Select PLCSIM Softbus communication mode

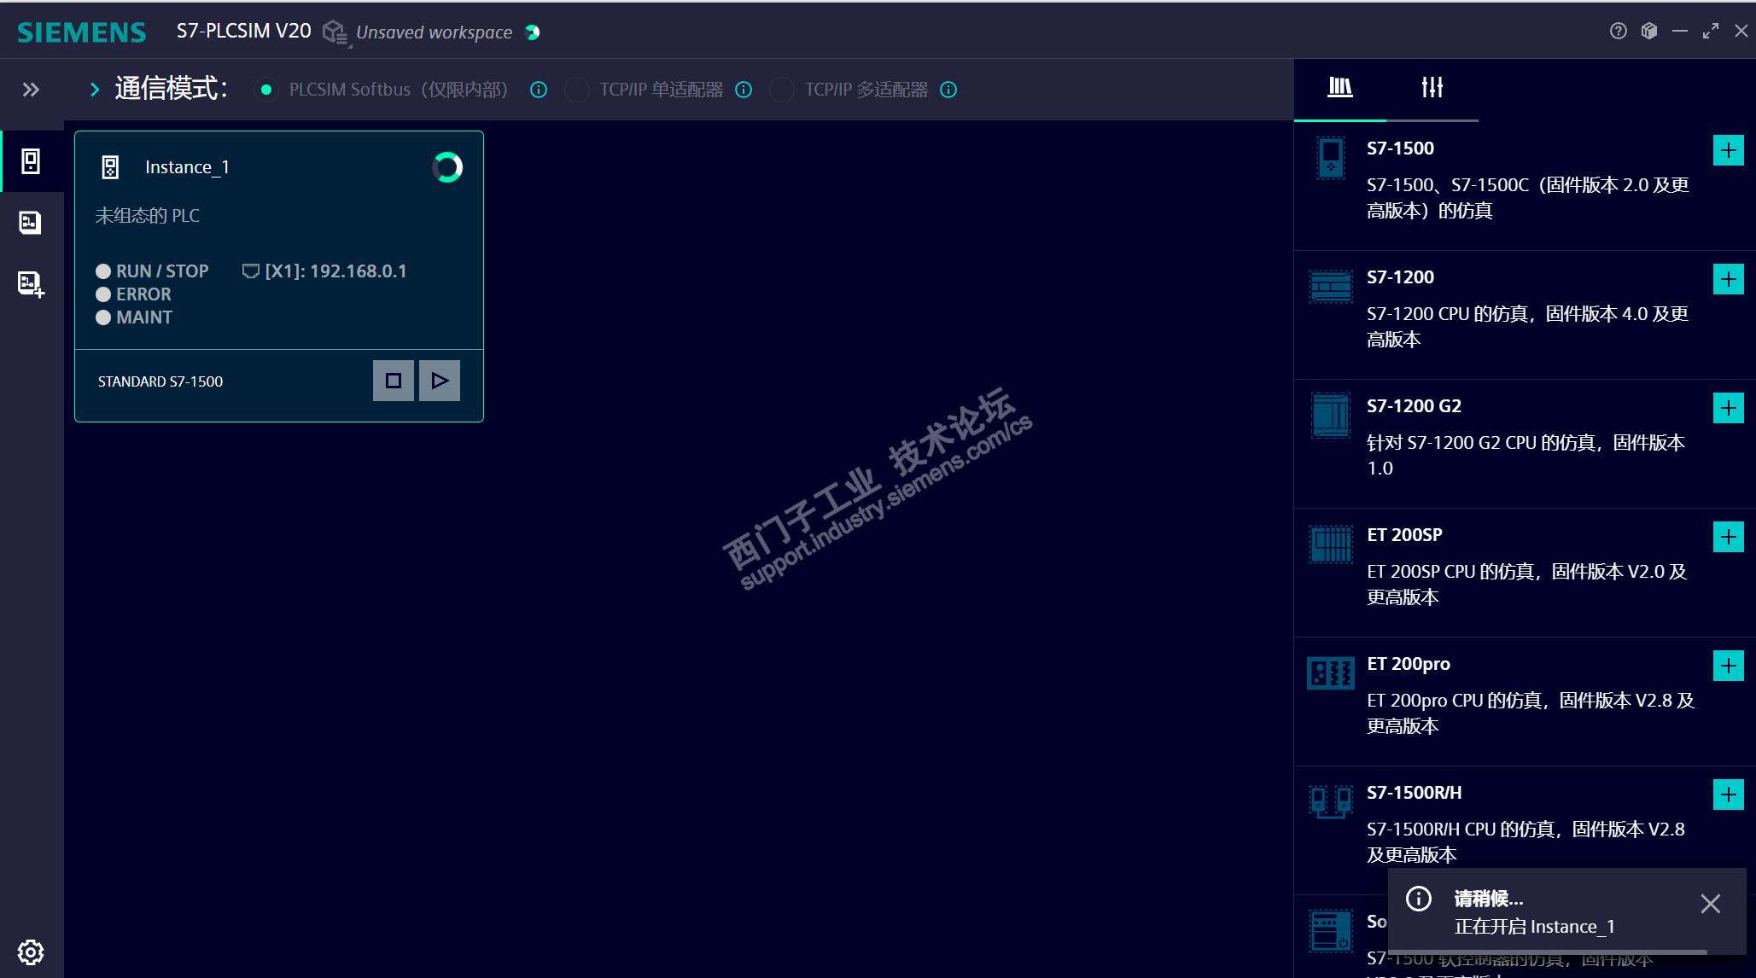[266, 90]
